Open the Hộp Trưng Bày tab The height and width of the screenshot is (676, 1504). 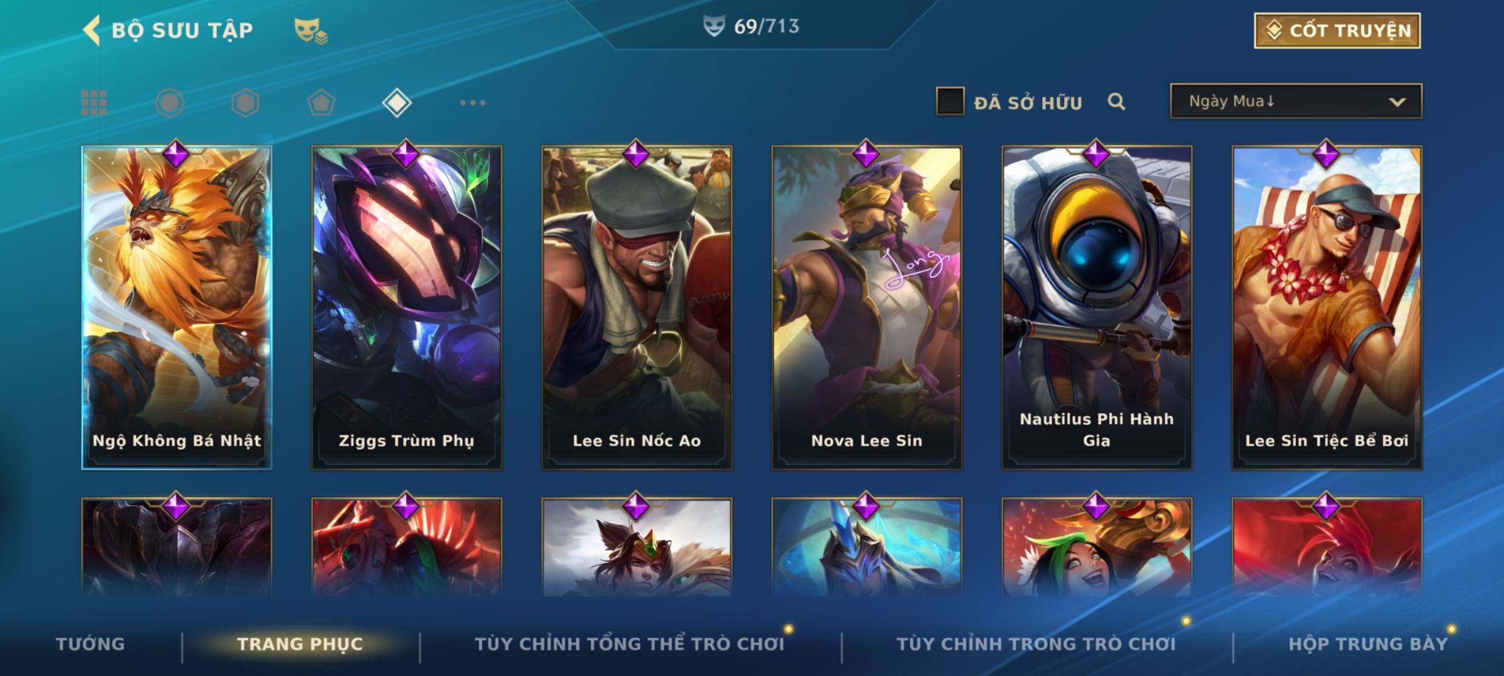[x=1368, y=644]
